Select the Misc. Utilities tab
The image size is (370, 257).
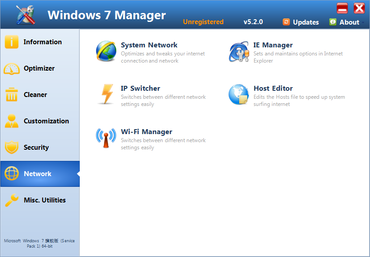click(x=44, y=200)
